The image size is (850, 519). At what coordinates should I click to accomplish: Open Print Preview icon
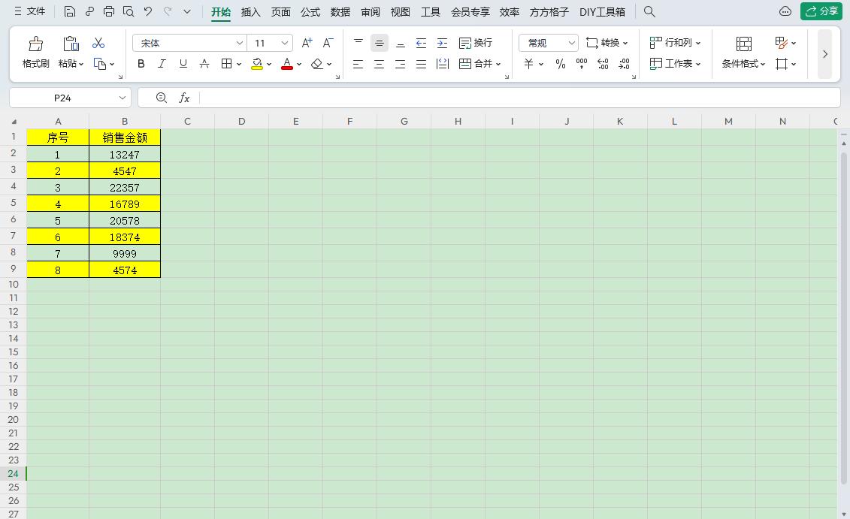(x=129, y=11)
